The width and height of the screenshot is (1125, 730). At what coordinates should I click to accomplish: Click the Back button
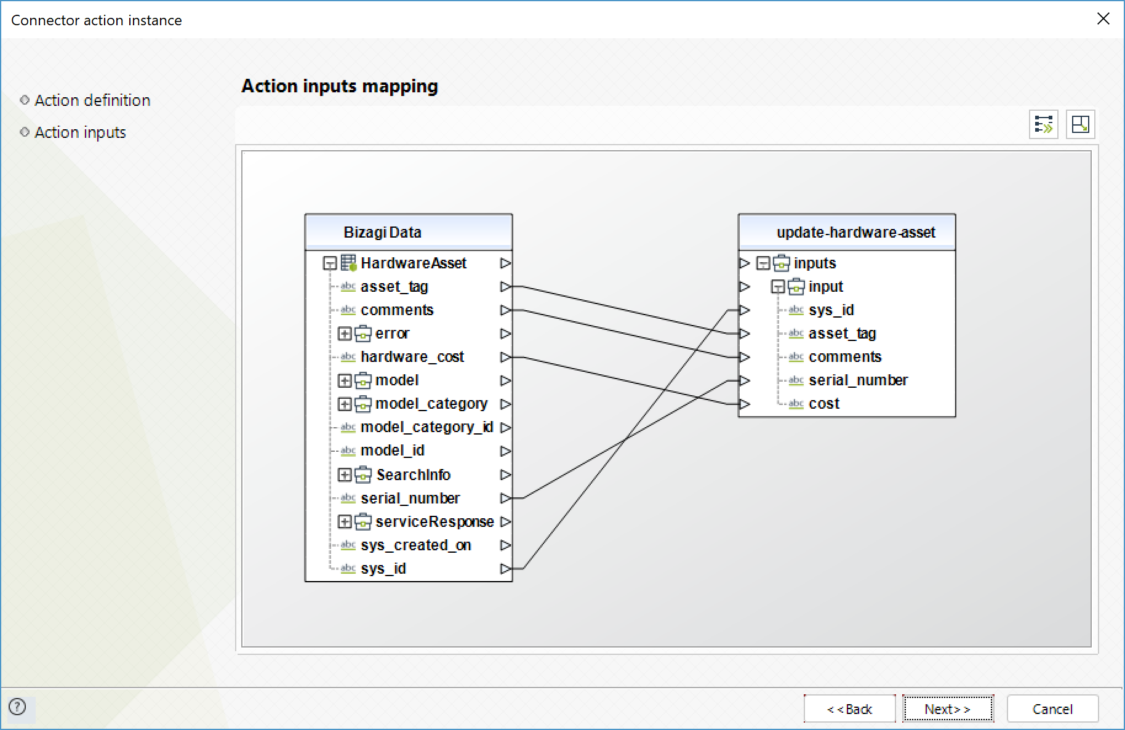click(849, 708)
